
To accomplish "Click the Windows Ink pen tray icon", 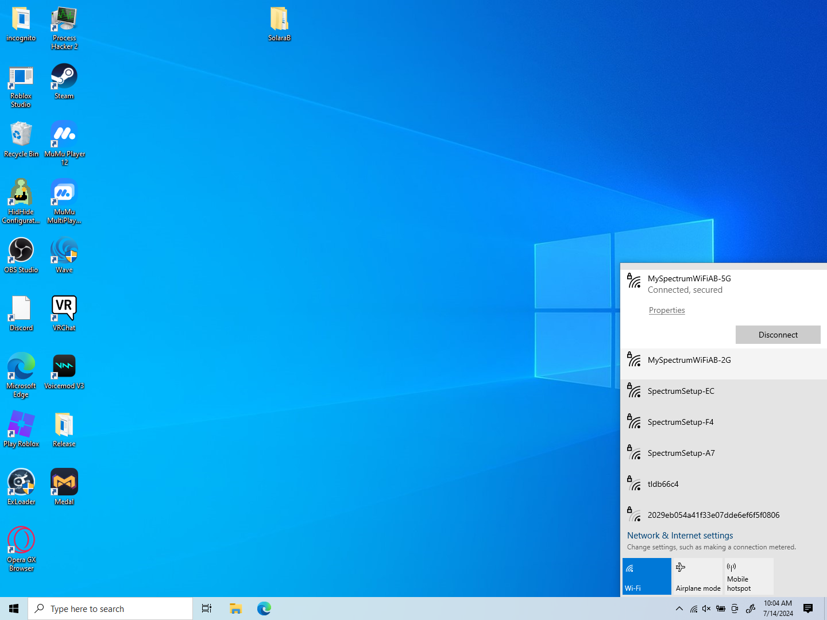I will [x=751, y=609].
